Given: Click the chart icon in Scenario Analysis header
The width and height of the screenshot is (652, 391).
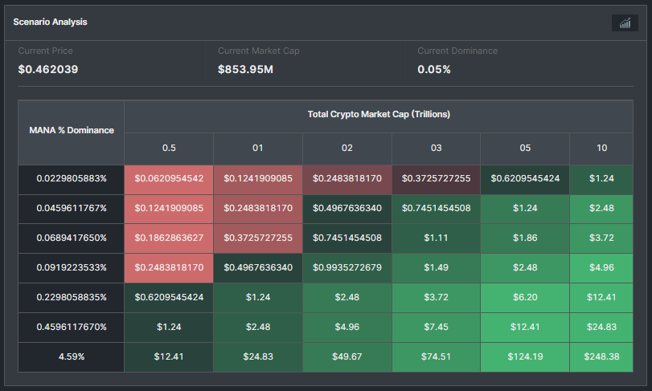Looking at the screenshot, I should [x=624, y=22].
